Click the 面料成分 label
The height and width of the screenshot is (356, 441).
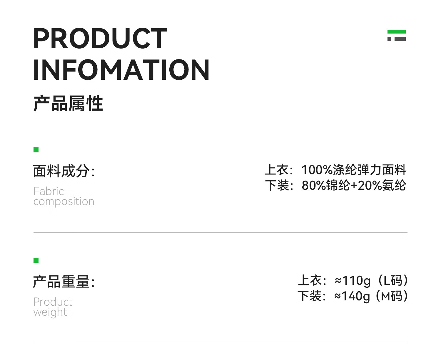(x=64, y=171)
